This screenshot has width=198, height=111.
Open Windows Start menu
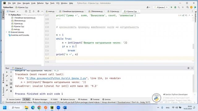5,108
